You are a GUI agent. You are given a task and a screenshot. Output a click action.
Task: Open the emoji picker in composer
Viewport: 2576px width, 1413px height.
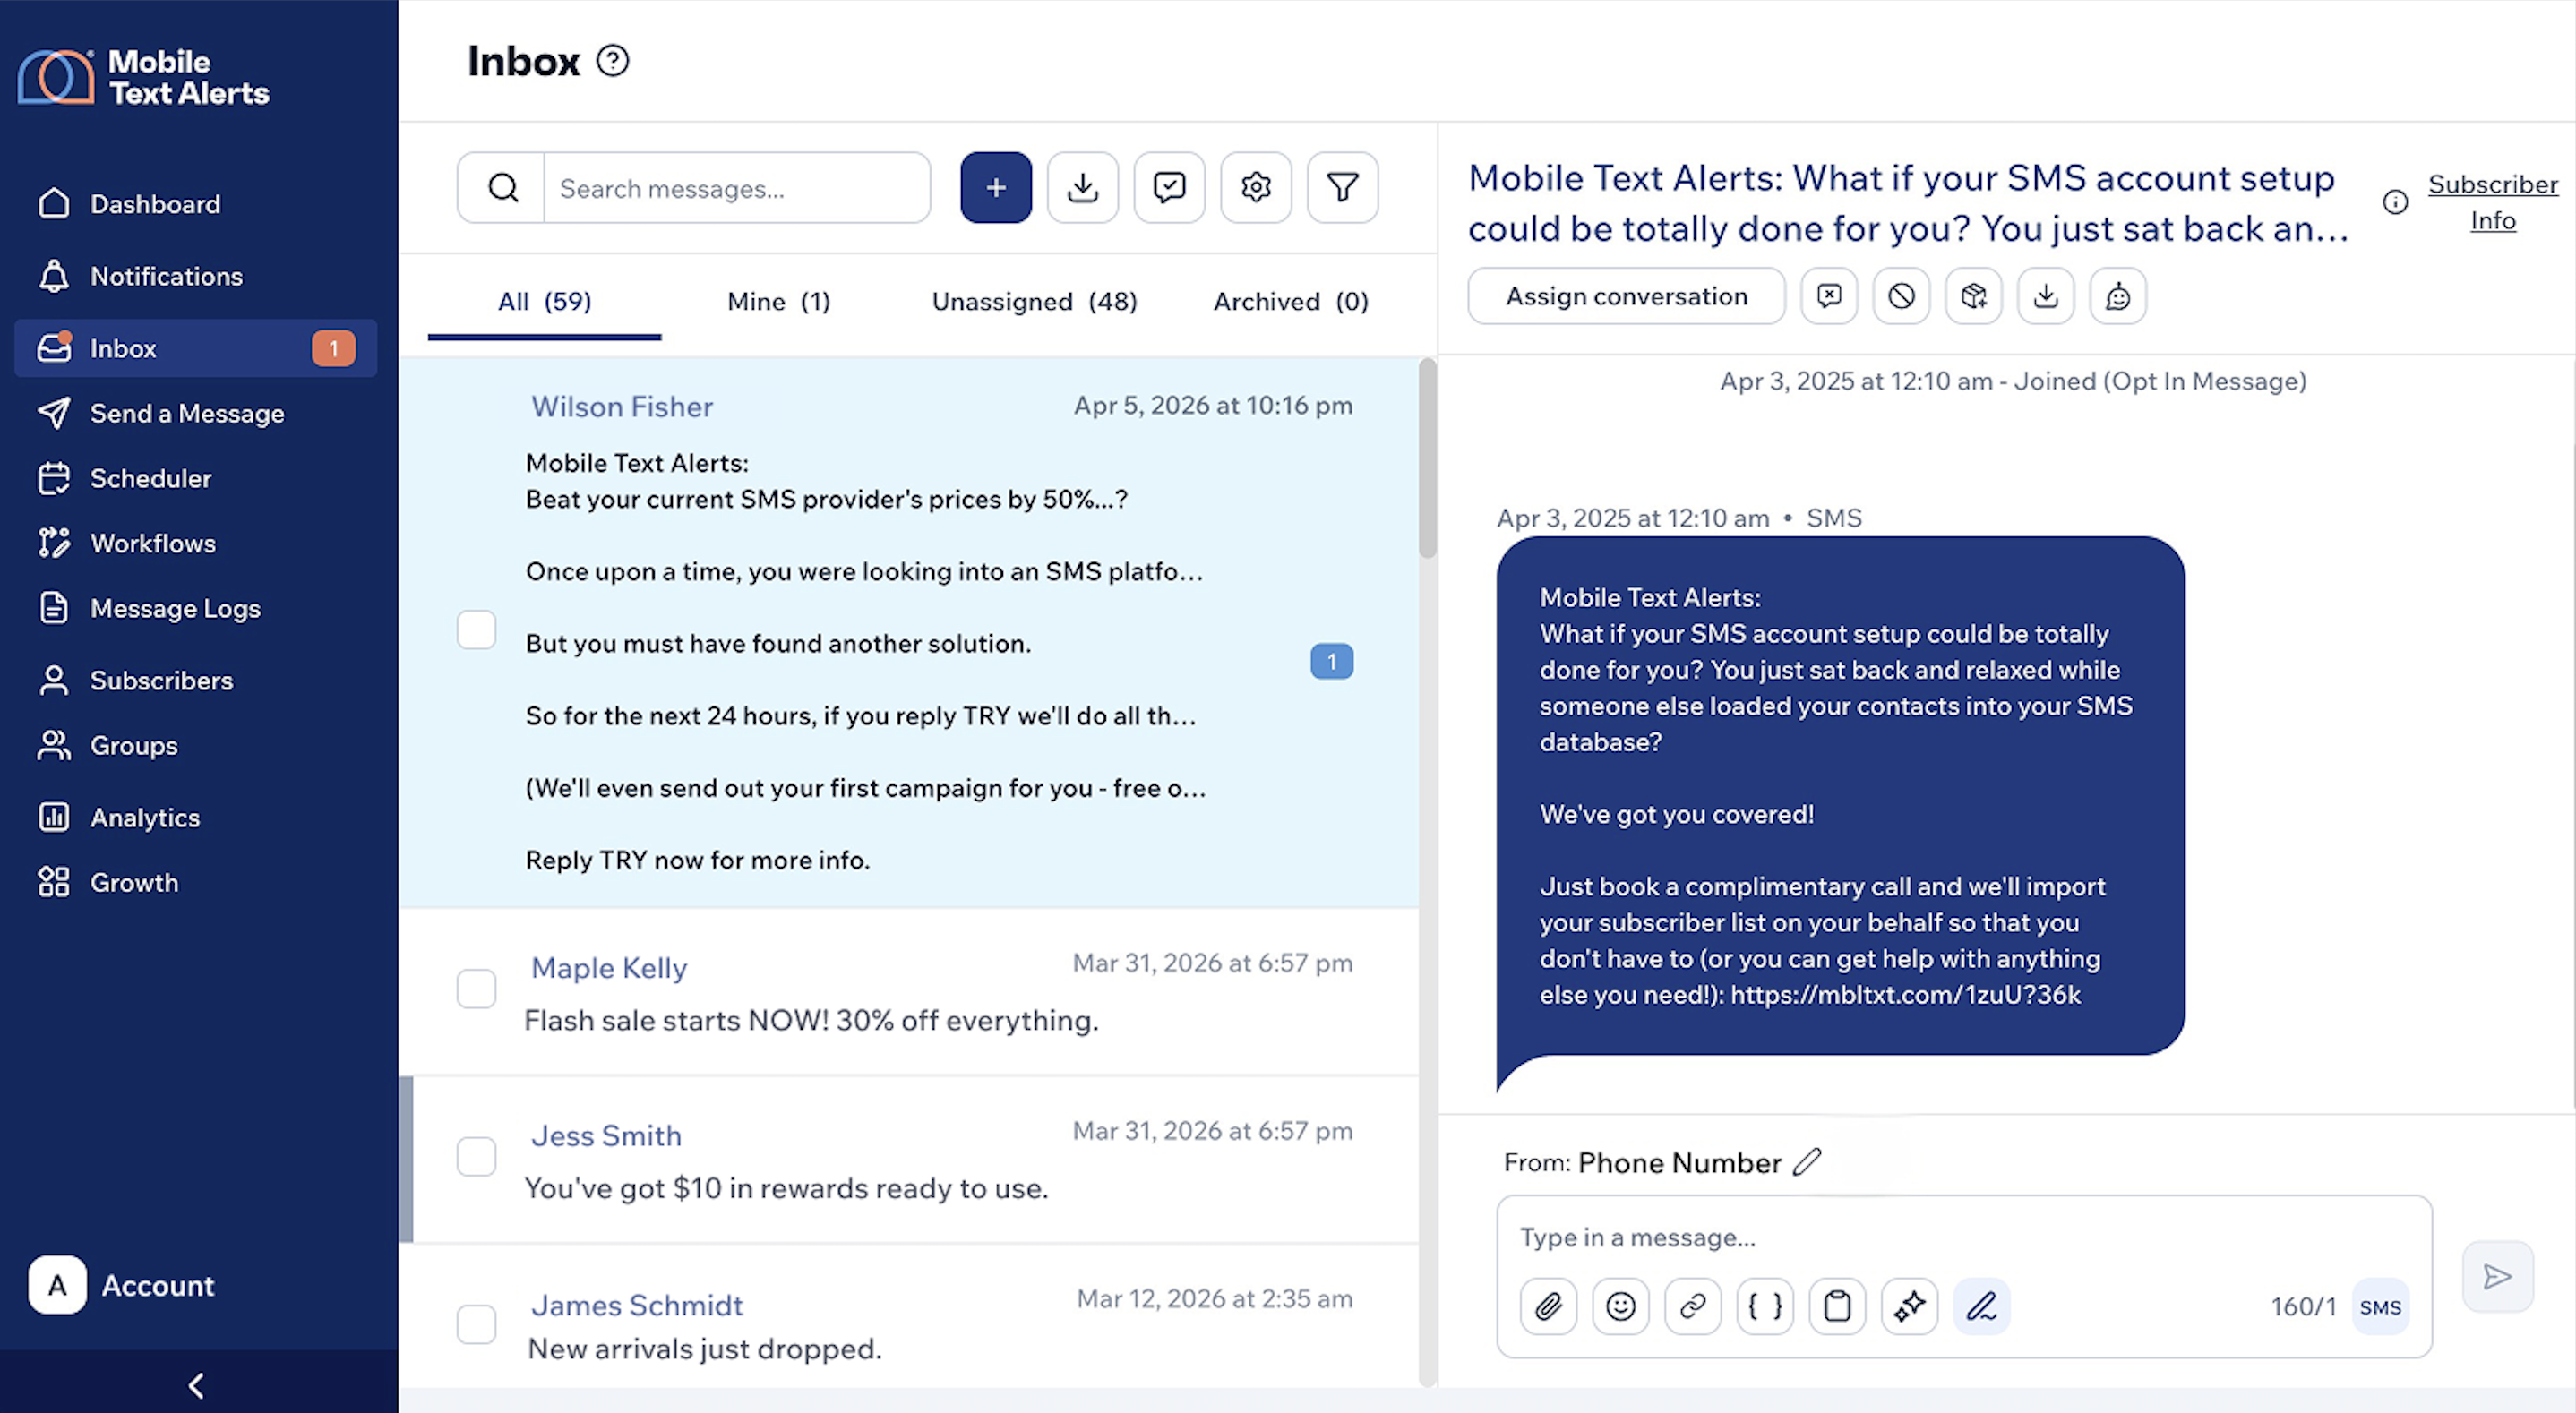1620,1306
